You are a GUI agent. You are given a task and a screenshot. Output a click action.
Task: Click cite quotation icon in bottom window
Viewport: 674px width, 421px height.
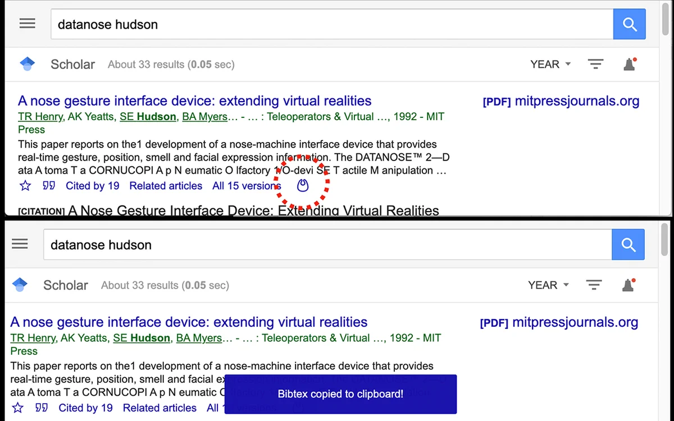click(x=42, y=408)
